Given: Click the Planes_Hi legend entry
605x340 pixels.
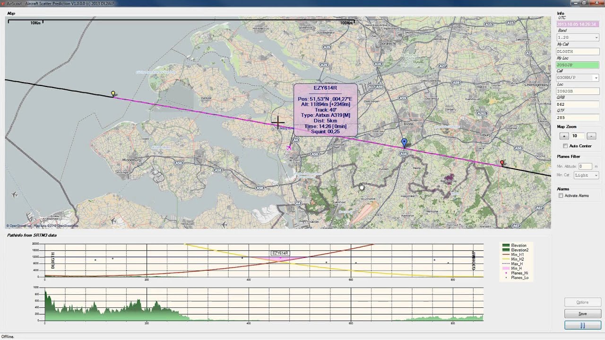Looking at the screenshot, I should (515, 273).
